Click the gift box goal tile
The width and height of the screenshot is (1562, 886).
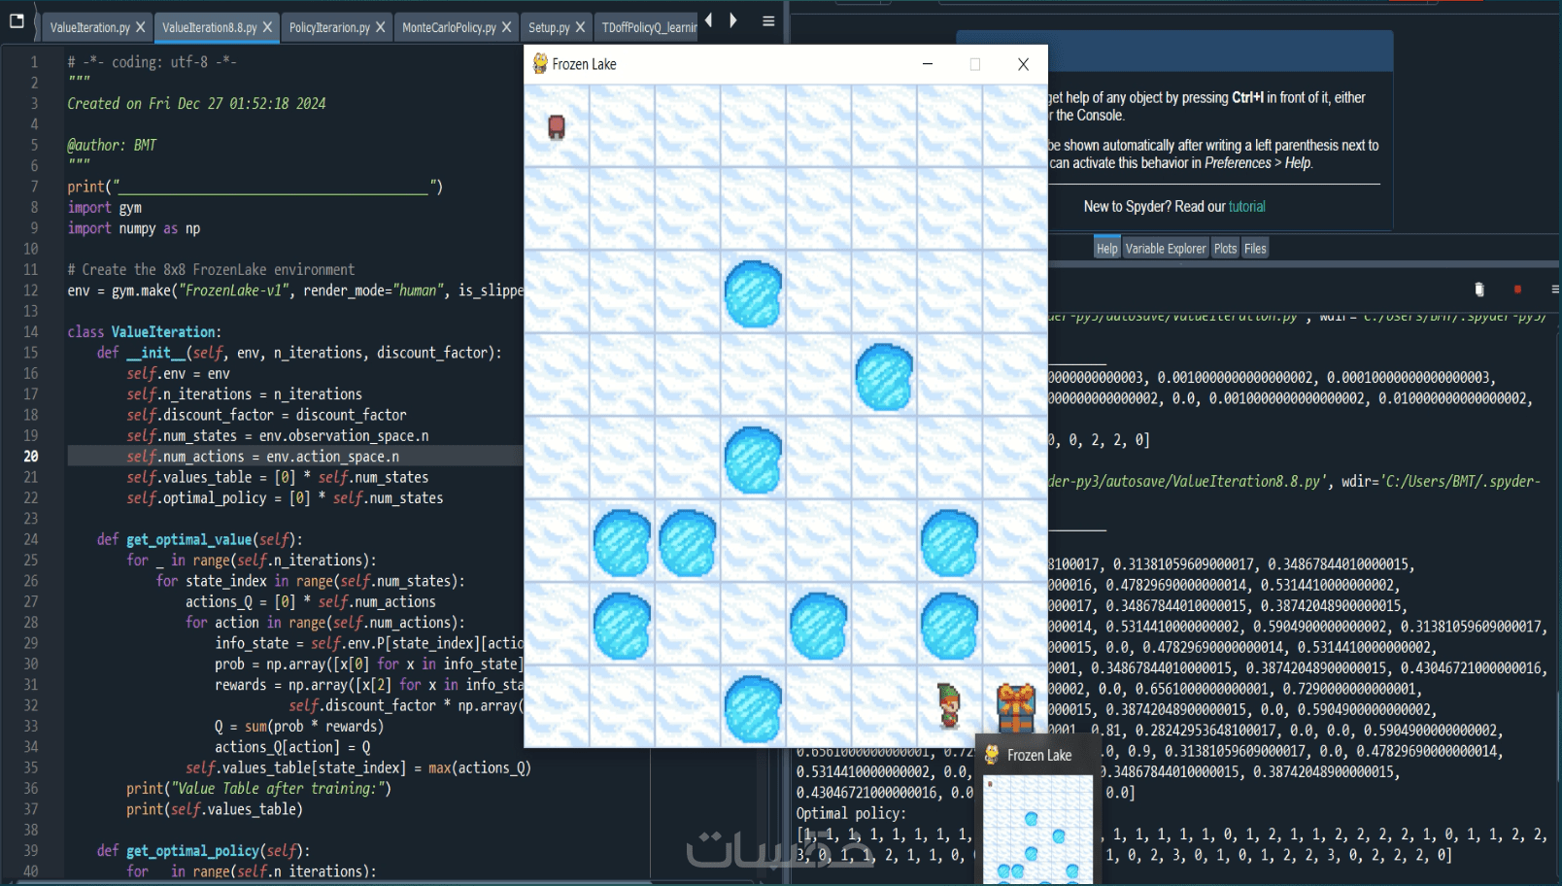click(x=1016, y=706)
